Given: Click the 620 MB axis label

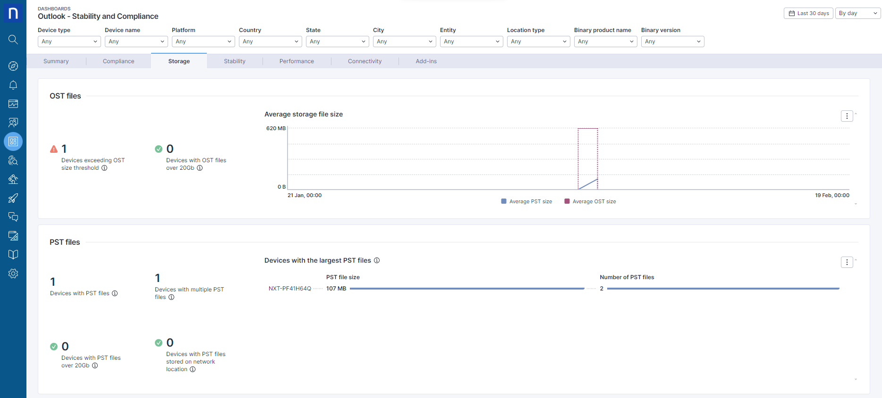Looking at the screenshot, I should click(x=276, y=128).
